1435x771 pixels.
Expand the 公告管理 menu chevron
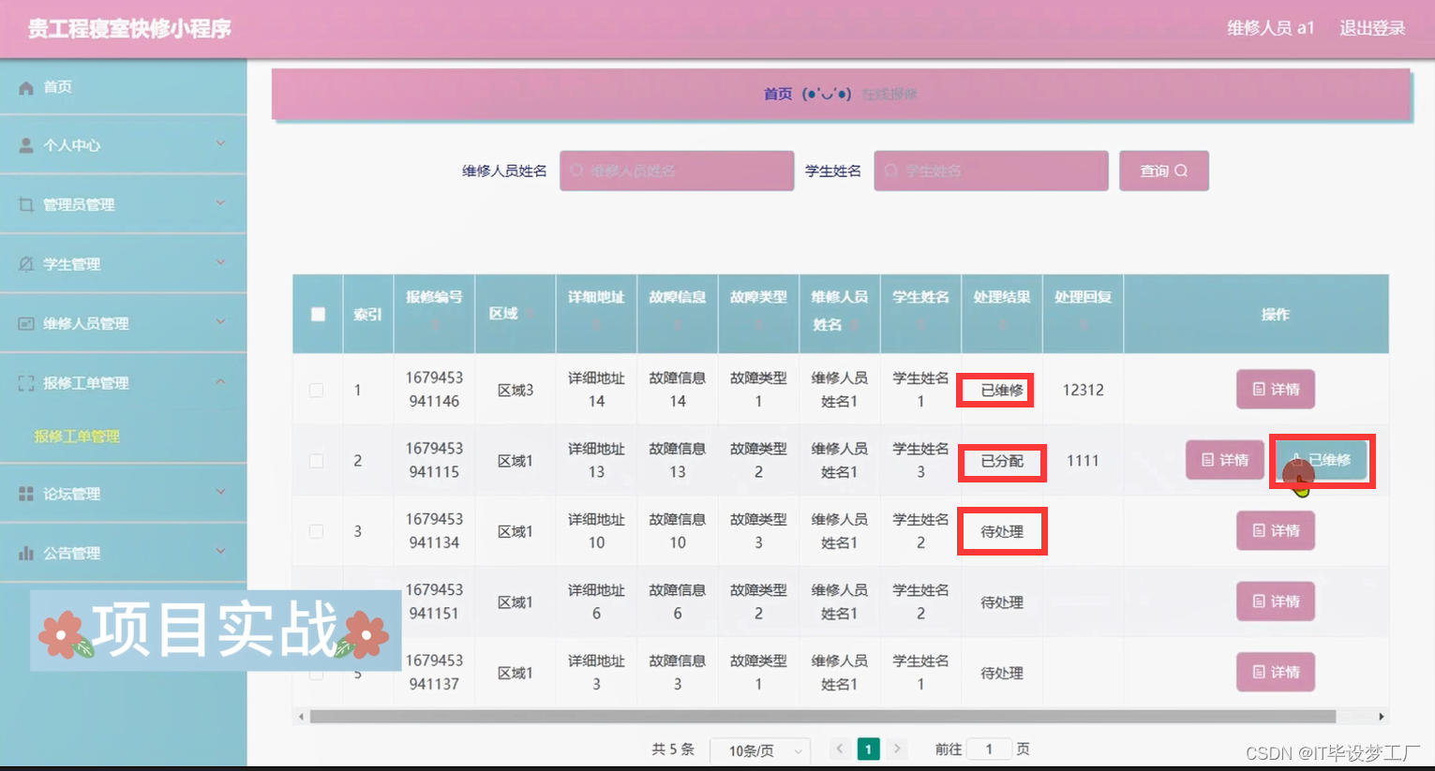(x=221, y=551)
